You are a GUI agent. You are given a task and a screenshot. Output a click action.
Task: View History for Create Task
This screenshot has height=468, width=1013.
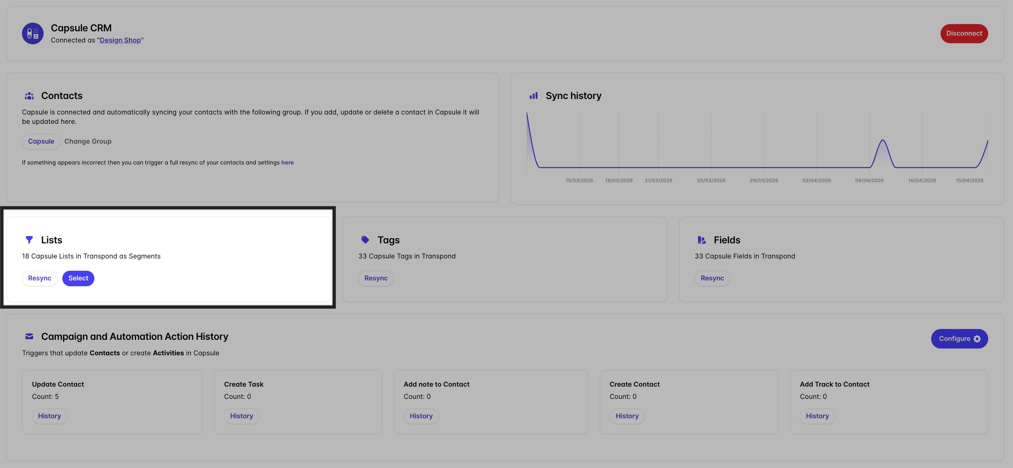[241, 416]
